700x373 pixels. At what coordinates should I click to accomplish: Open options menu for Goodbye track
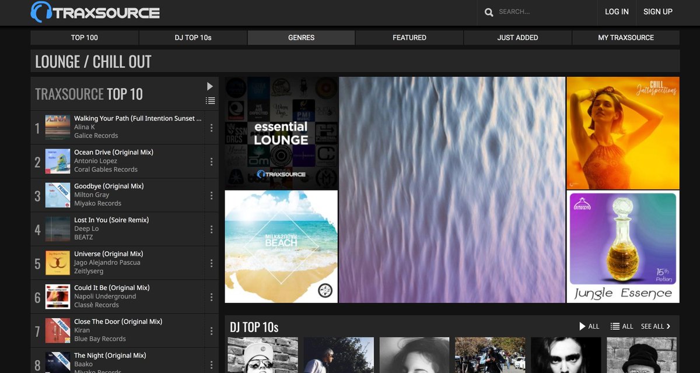(211, 195)
